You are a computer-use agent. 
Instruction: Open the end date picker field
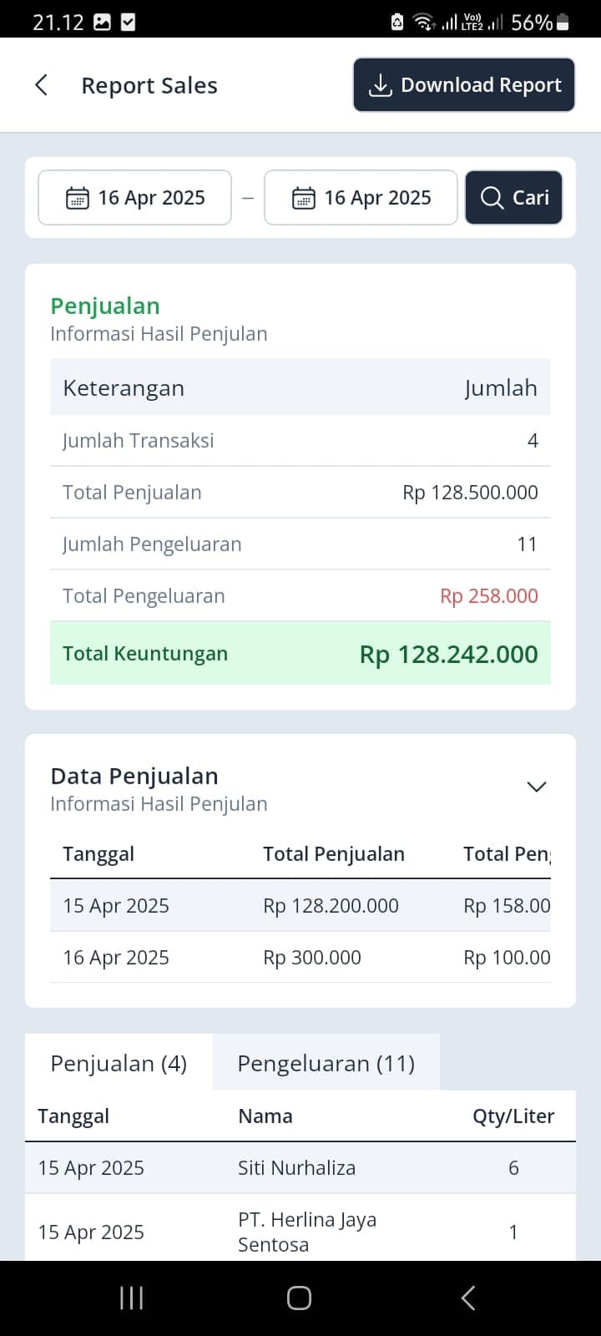coord(361,198)
